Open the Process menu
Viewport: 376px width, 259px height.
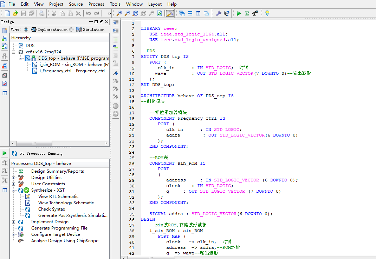96,4
